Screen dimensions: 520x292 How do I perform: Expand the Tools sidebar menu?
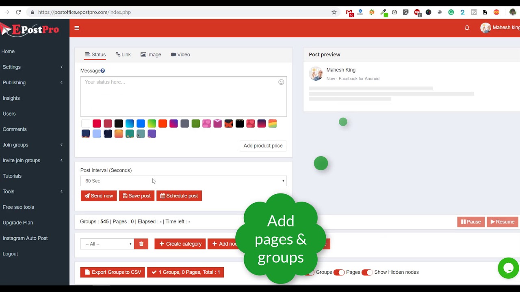(x=35, y=191)
